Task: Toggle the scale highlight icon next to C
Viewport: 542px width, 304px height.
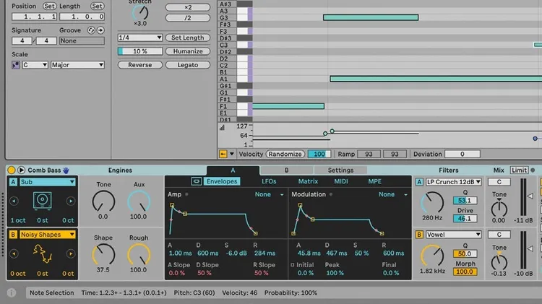Action: (x=16, y=65)
